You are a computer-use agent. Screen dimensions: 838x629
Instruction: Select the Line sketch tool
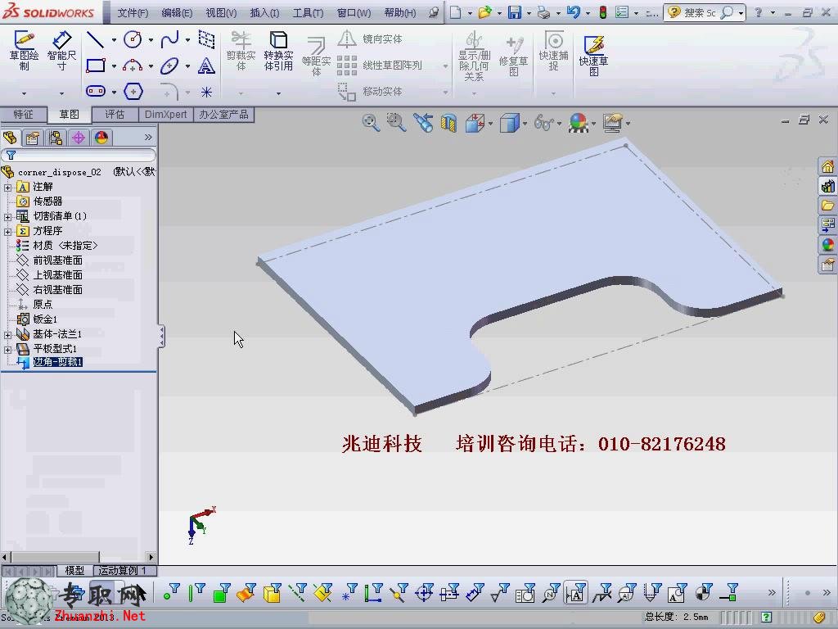coord(96,39)
